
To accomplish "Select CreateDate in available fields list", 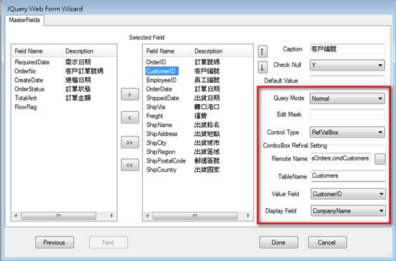I will pos(29,80).
